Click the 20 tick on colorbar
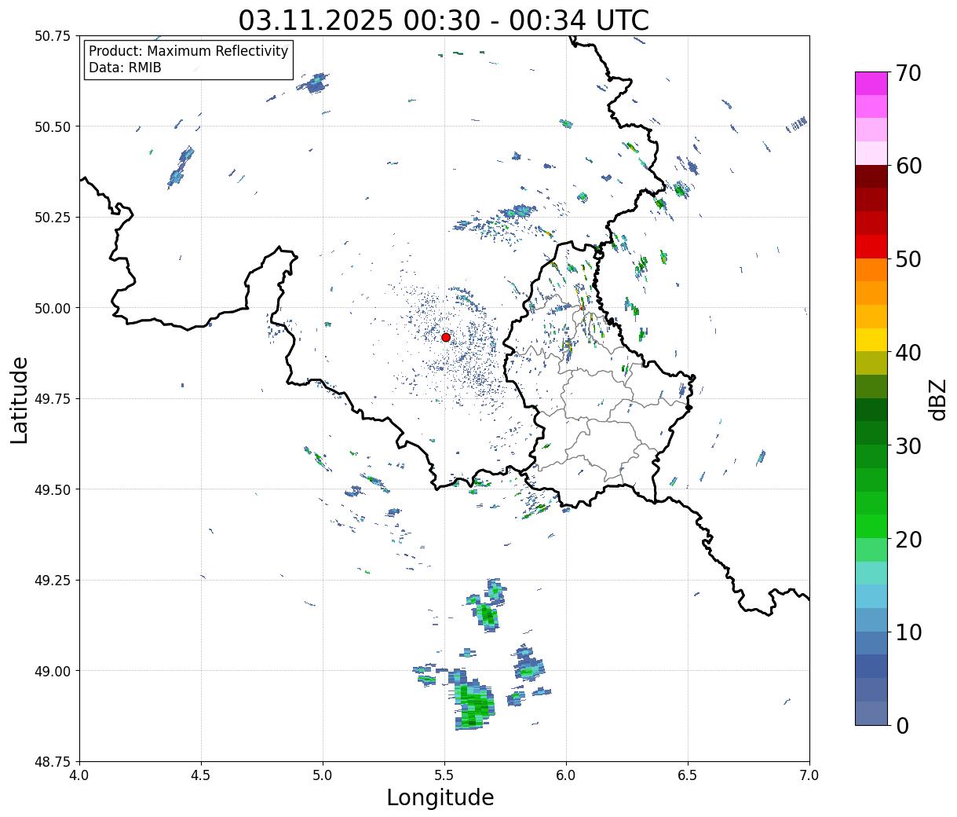957x817 pixels. pyautogui.click(x=908, y=539)
